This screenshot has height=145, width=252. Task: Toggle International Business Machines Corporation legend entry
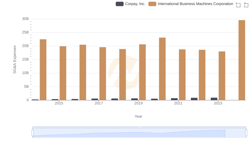click(195, 4)
